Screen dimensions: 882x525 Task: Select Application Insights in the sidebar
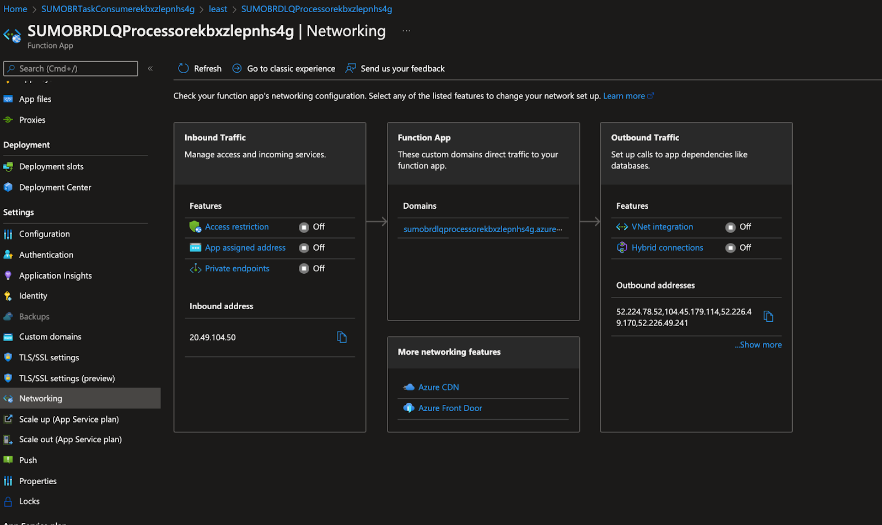click(x=55, y=275)
